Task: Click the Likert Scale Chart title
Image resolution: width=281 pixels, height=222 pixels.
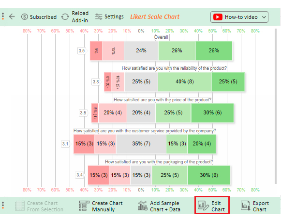Action: point(155,16)
